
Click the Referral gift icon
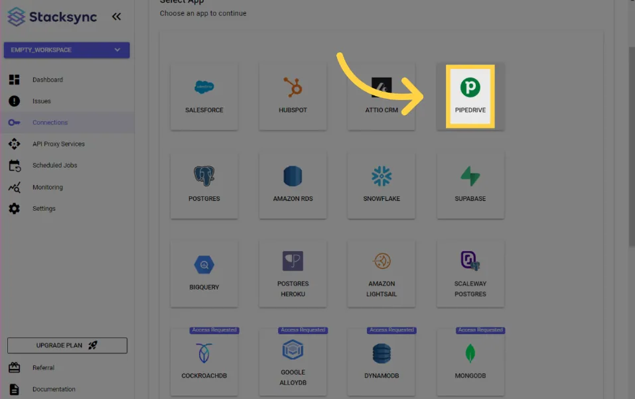pyautogui.click(x=14, y=367)
